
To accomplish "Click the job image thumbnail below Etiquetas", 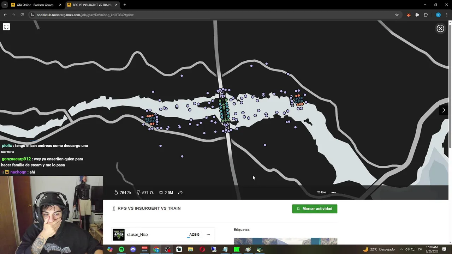I will (x=285, y=241).
